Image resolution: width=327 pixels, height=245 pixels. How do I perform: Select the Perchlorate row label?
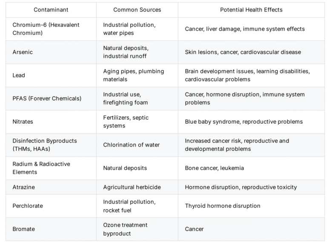51,206
